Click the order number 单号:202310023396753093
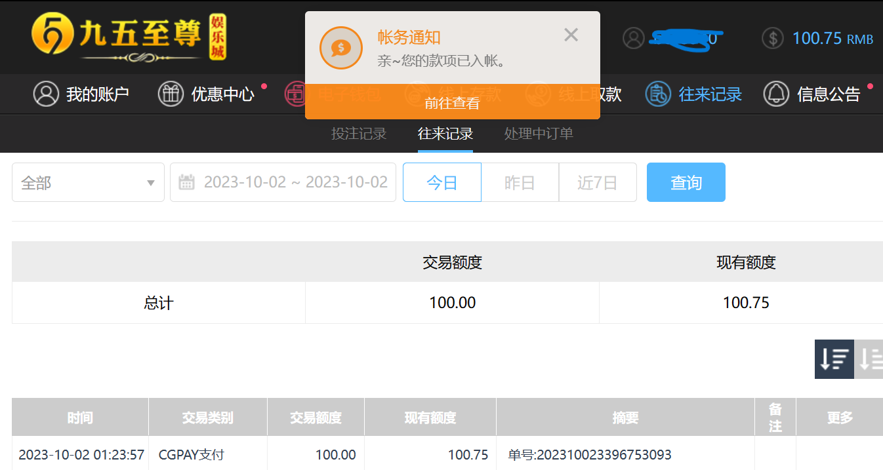Screen dimensions: 883x470 [x=590, y=455]
